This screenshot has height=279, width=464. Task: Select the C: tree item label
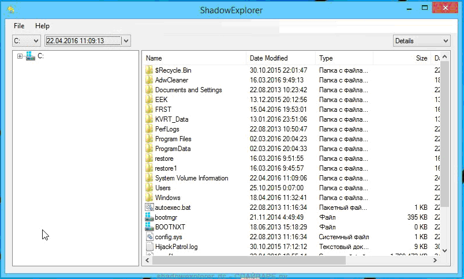40,56
